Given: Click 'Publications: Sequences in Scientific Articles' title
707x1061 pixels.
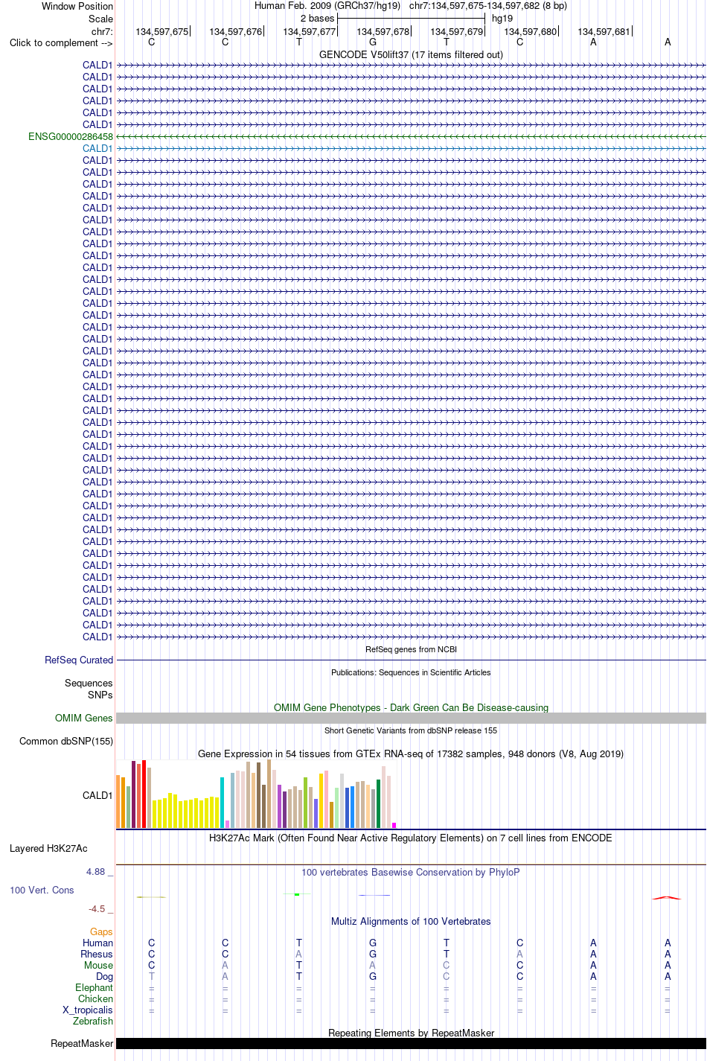Looking at the screenshot, I should coord(411,672).
